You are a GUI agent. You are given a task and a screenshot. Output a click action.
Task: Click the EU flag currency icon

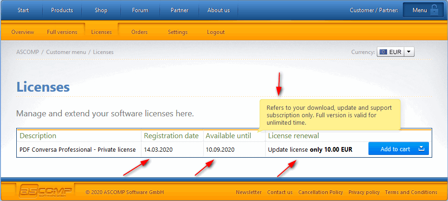383,52
